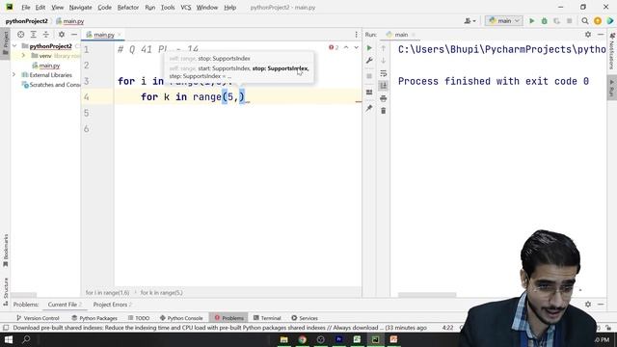Click pin tab icon in Run panel
Image resolution: width=617 pixels, height=347 pixels.
coord(369,108)
